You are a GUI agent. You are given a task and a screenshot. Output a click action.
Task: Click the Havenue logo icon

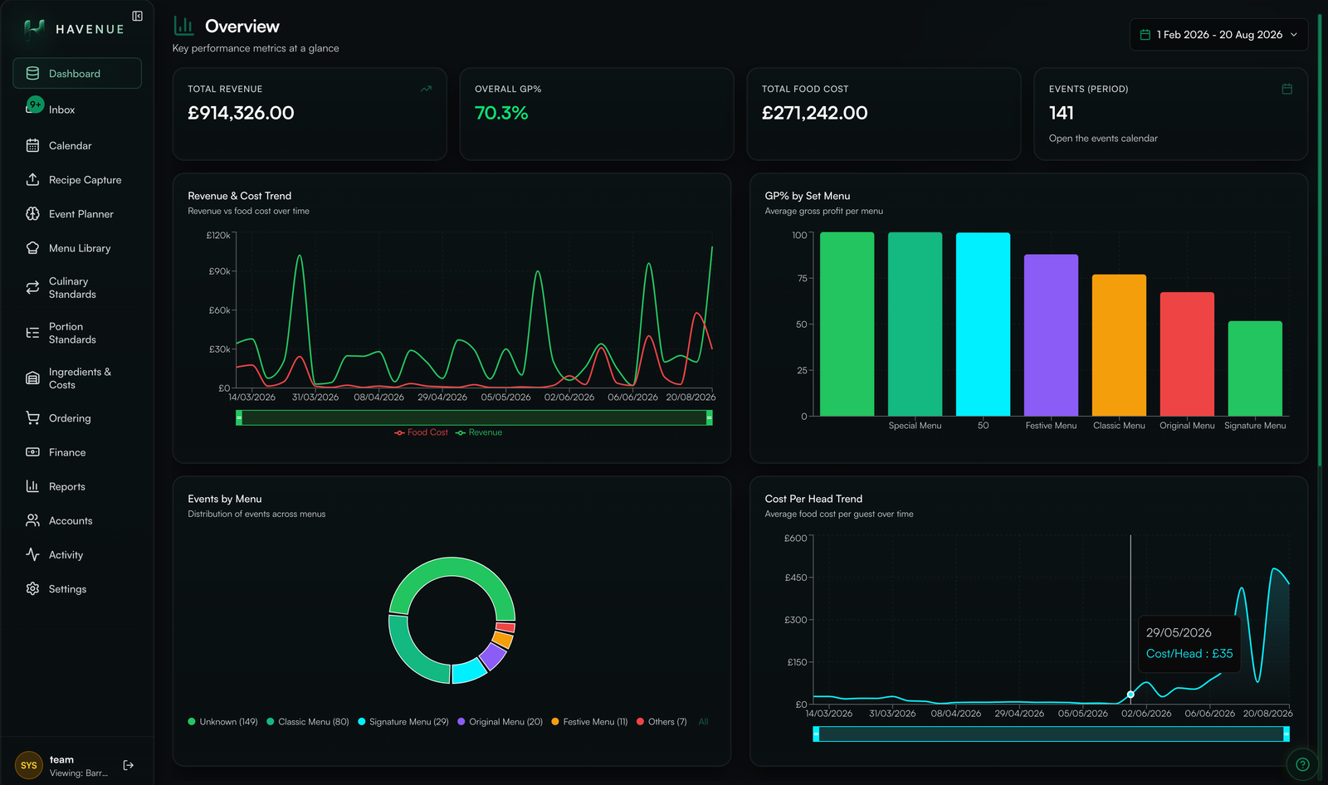[34, 29]
